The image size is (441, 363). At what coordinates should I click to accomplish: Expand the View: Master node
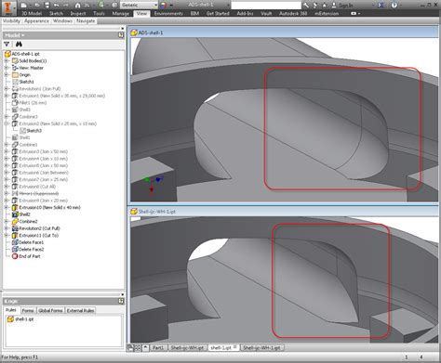7,68
